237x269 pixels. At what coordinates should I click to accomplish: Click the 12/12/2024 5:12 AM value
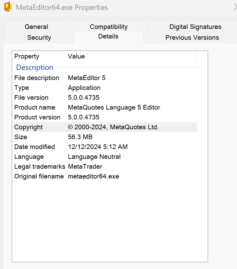[98, 147]
